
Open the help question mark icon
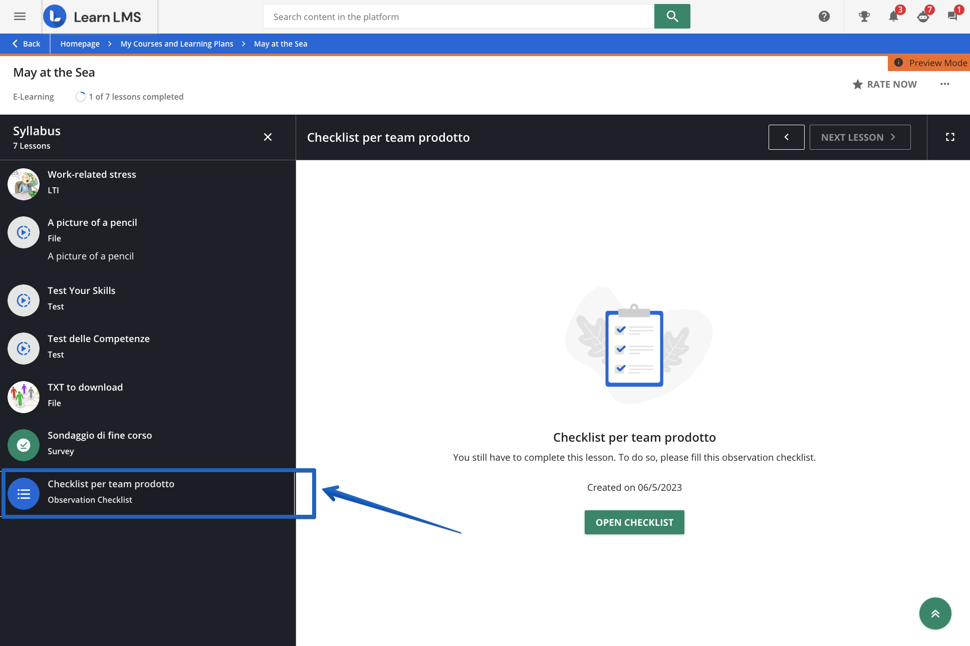click(x=824, y=17)
